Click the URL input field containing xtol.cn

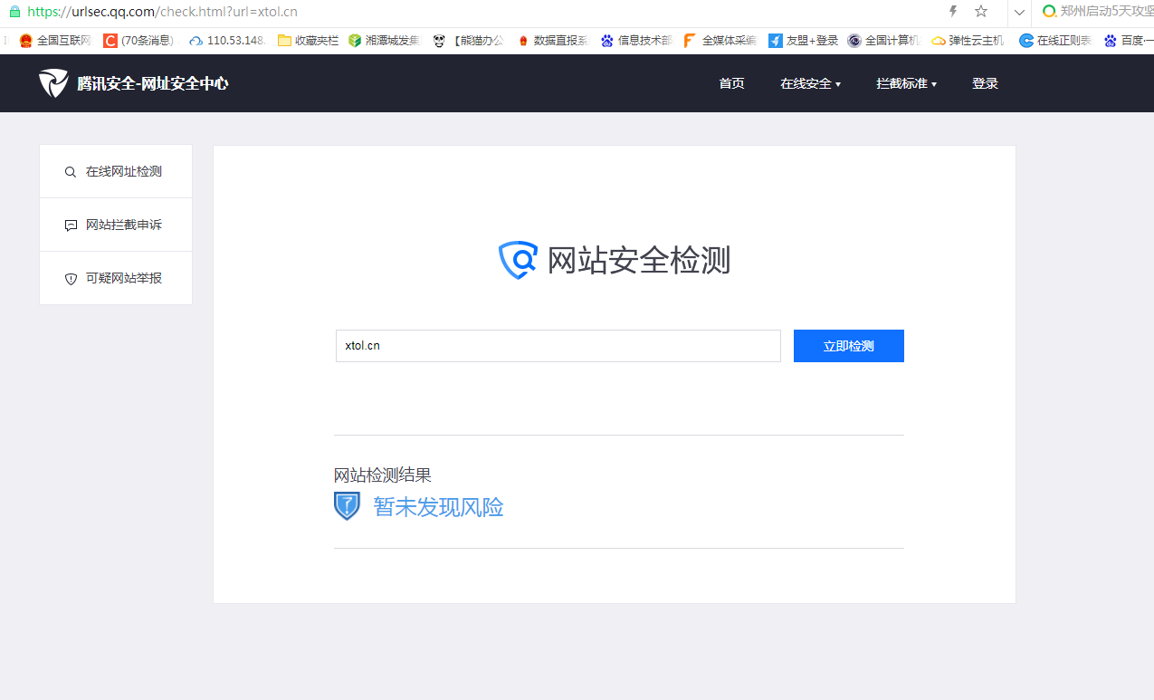pos(558,346)
